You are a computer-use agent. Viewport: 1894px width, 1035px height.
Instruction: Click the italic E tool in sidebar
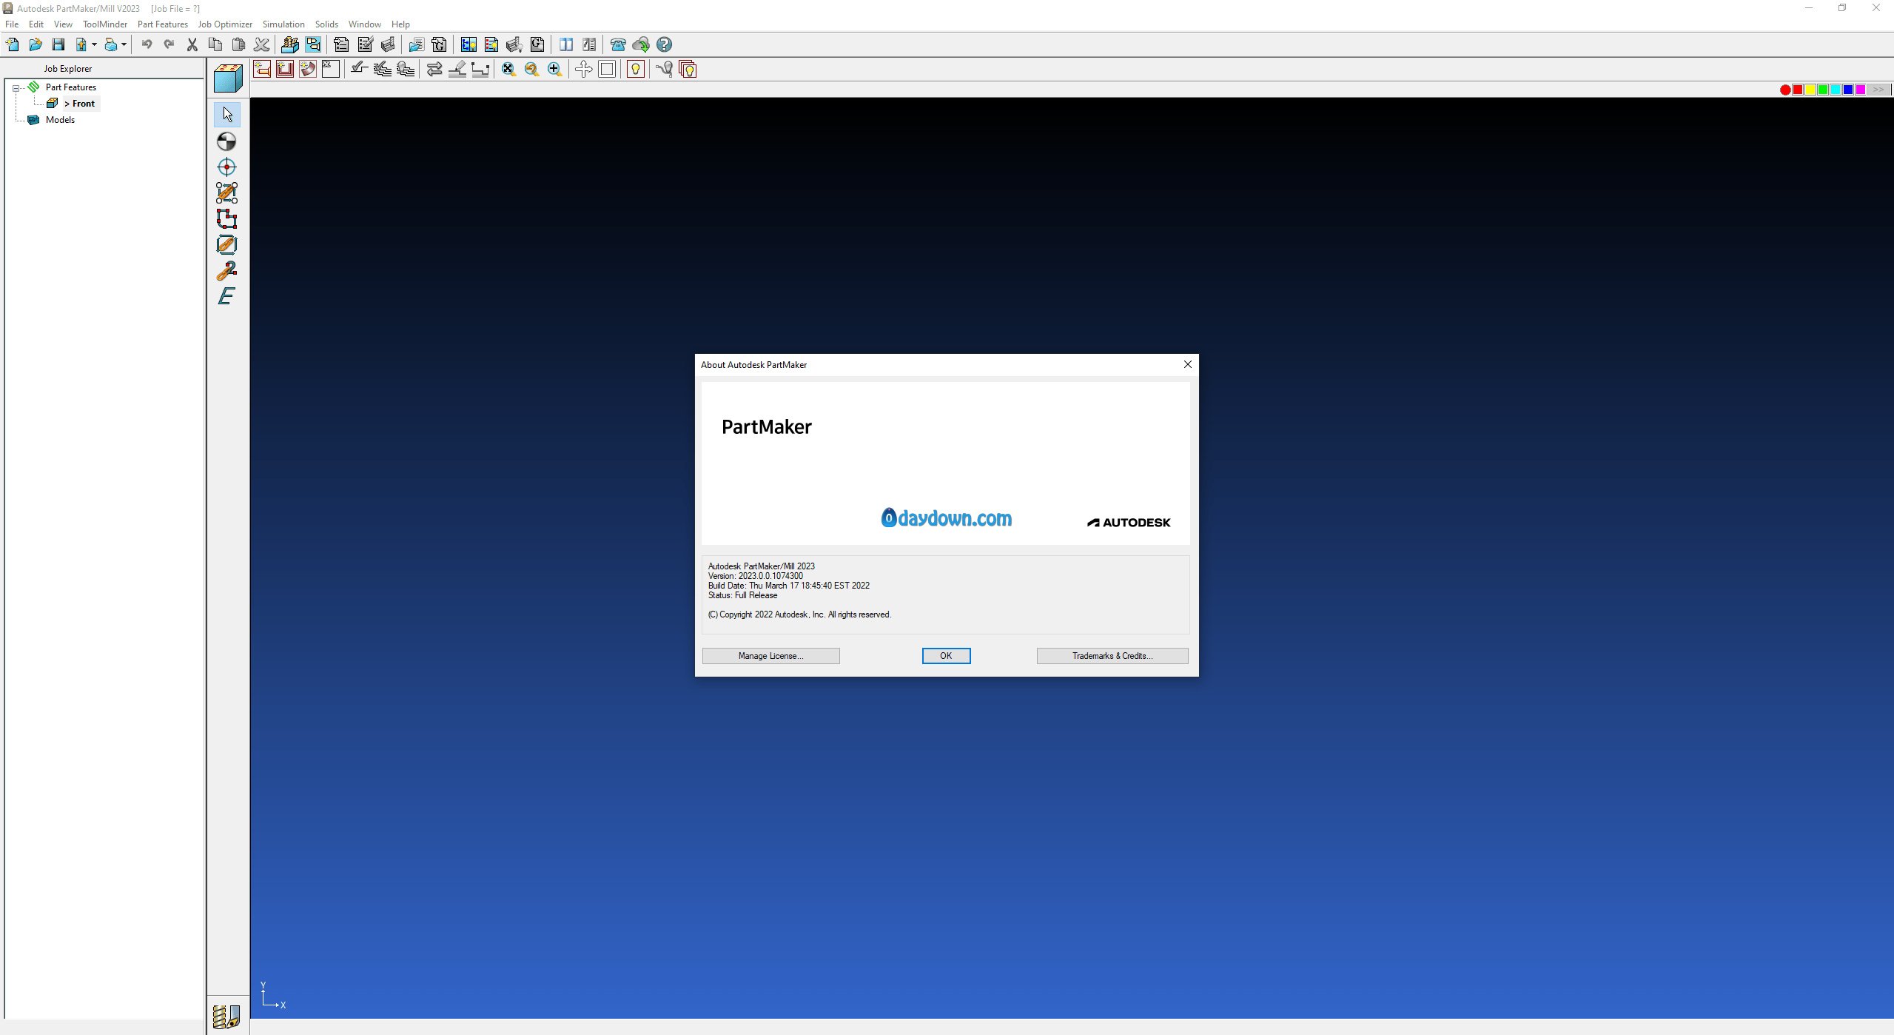point(226,296)
